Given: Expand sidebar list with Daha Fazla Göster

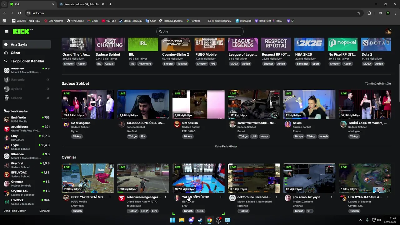Looking at the screenshot, I should pos(15,211).
